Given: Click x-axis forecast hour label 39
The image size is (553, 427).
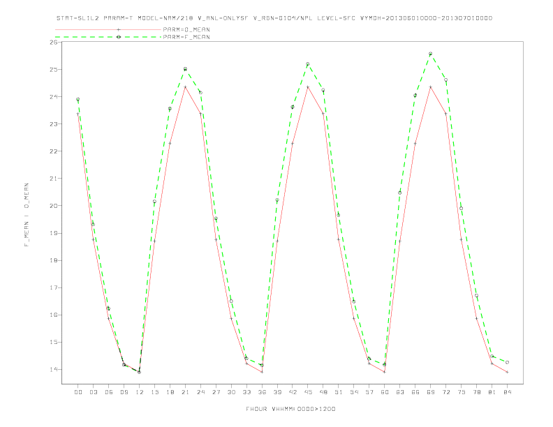Looking at the screenshot, I should click(x=277, y=392).
